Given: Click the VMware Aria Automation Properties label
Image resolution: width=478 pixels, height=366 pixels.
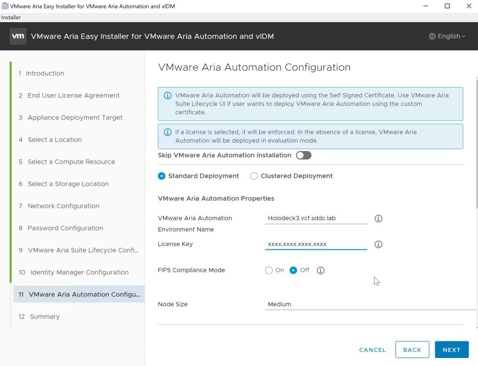Looking at the screenshot, I should tap(216, 199).
